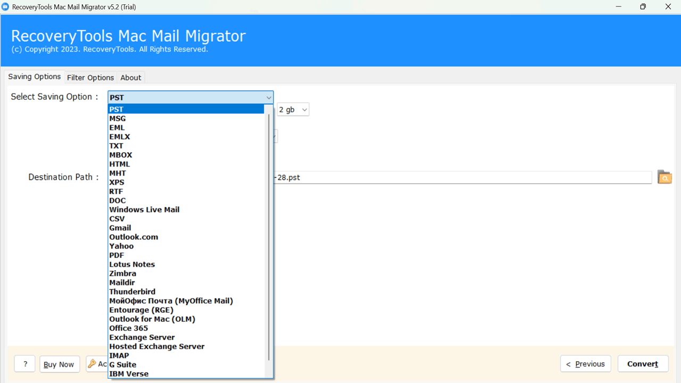Choose the DOC saving option

(x=186, y=201)
